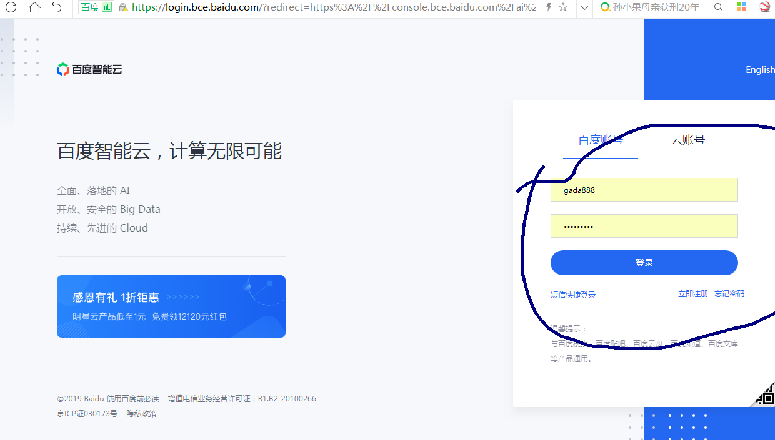Image resolution: width=775 pixels, height=440 pixels.
Task: Click 忘记密码 link
Action: pyautogui.click(x=729, y=294)
